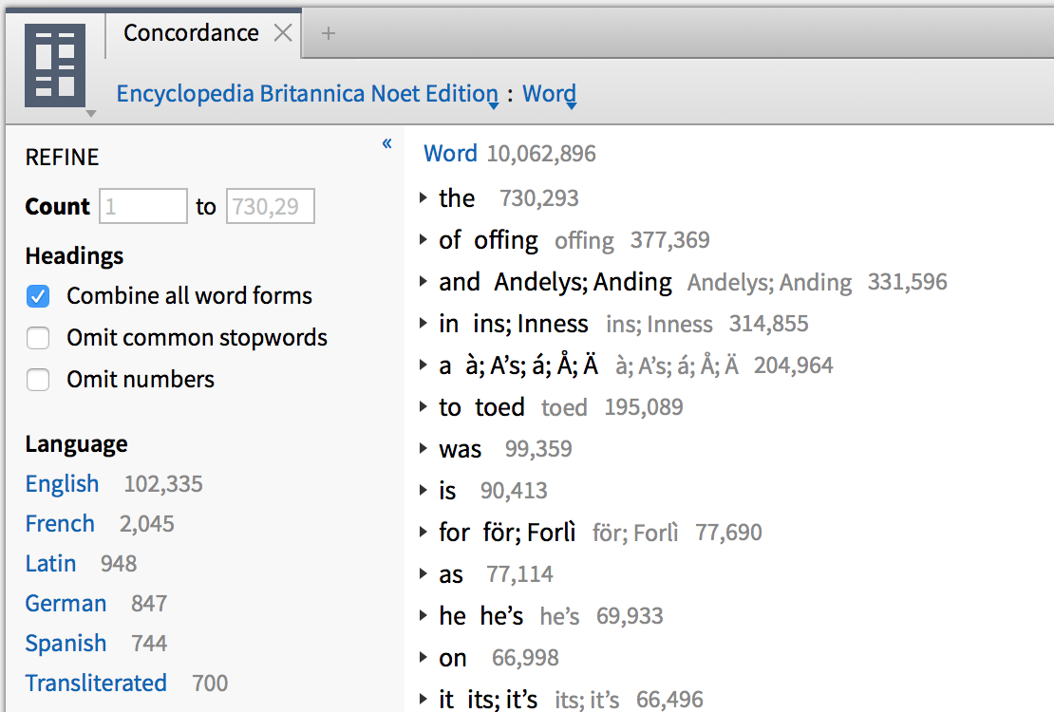This screenshot has height=712, width=1054.
Task: Filter by Latin language
Action: [x=50, y=563]
